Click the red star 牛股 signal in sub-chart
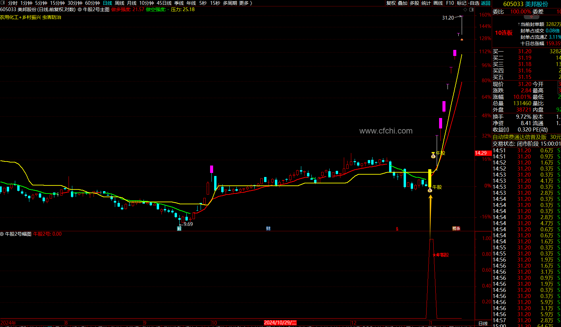 (441, 255)
